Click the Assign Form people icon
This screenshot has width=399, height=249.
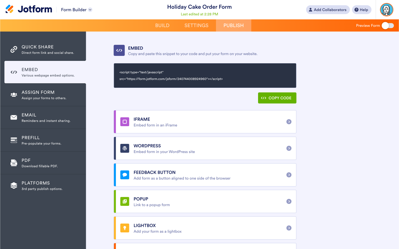point(14,95)
